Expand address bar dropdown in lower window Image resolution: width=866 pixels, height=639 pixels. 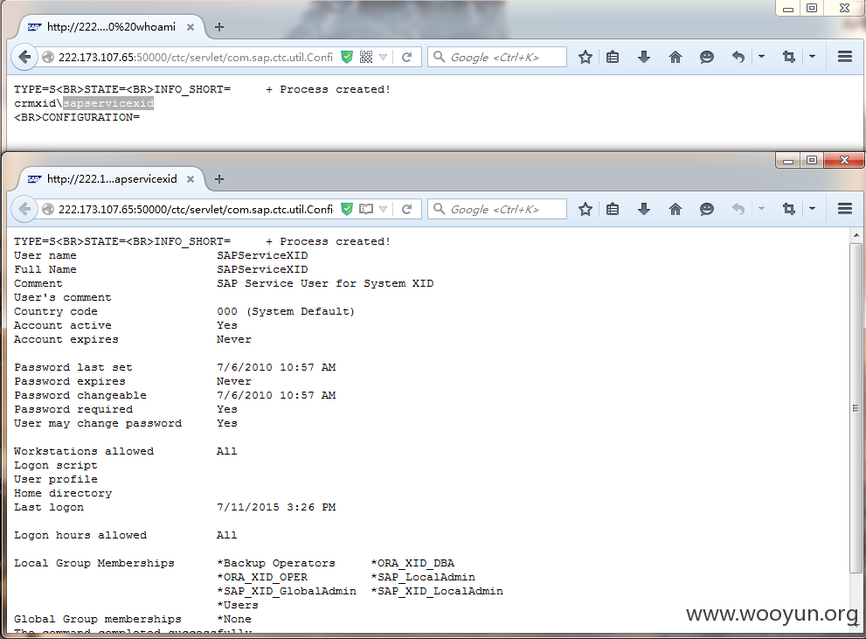[x=383, y=209]
